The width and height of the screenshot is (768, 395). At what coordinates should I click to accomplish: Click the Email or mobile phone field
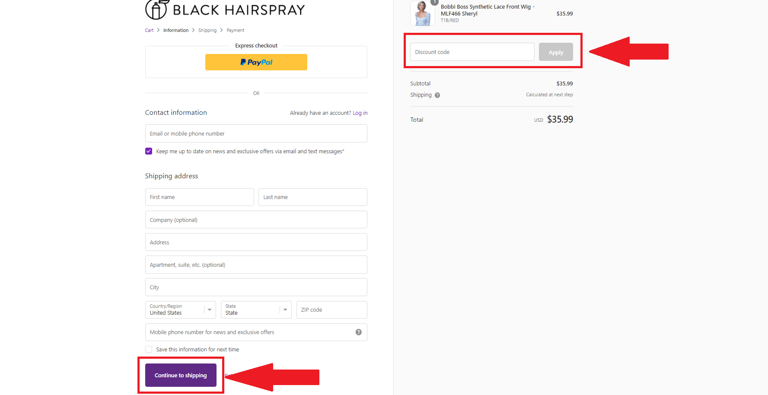[x=256, y=133]
